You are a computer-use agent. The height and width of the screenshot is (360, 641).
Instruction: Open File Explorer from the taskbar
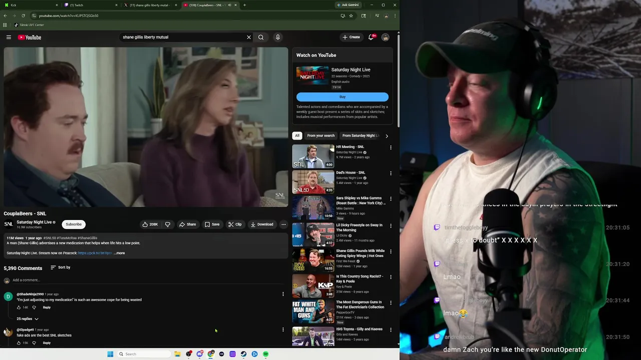pyautogui.click(x=177, y=354)
